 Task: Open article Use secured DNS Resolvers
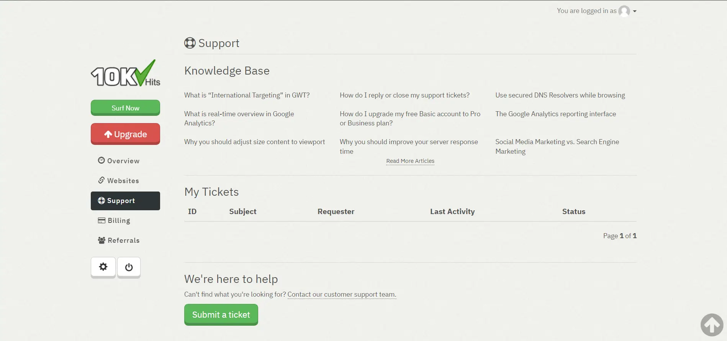pyautogui.click(x=560, y=95)
